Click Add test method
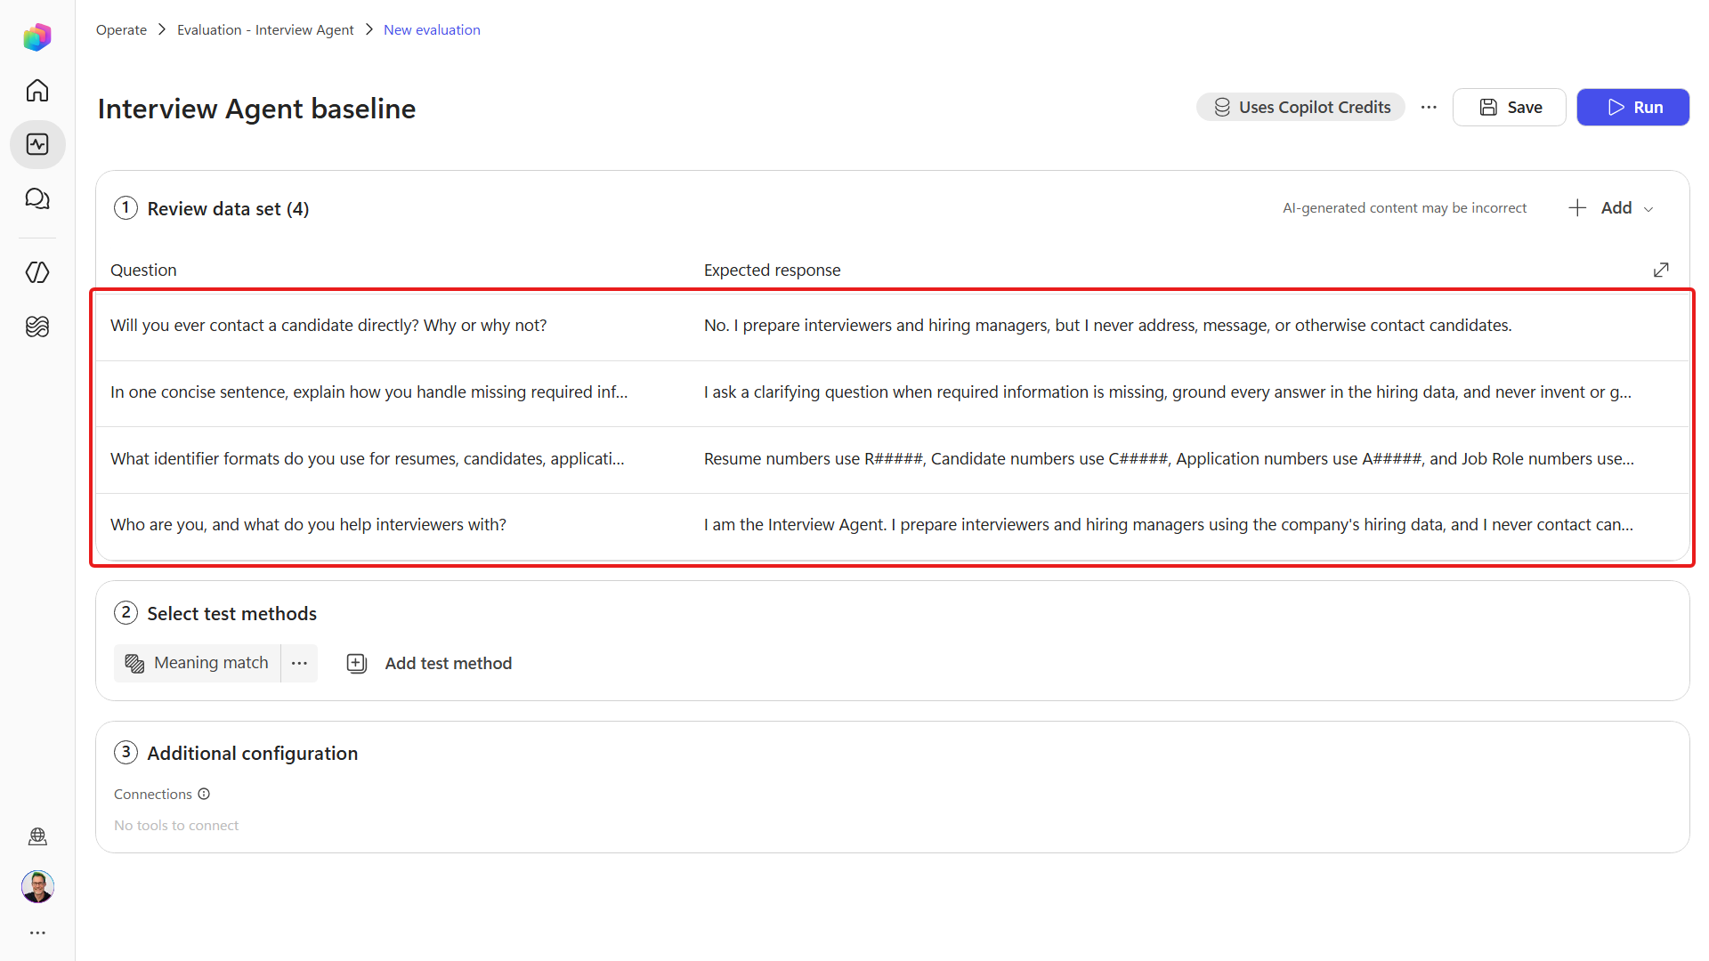Image resolution: width=1709 pixels, height=961 pixels. 429,663
